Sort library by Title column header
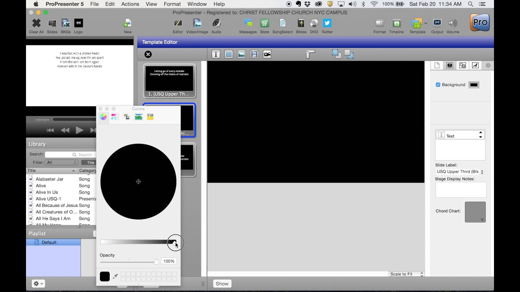The image size is (520, 292). click(52, 171)
